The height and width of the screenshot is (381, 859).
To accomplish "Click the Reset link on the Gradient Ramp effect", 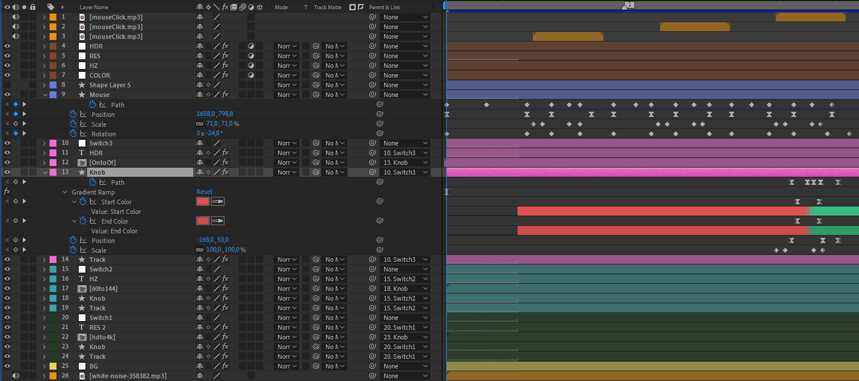I will tap(204, 192).
